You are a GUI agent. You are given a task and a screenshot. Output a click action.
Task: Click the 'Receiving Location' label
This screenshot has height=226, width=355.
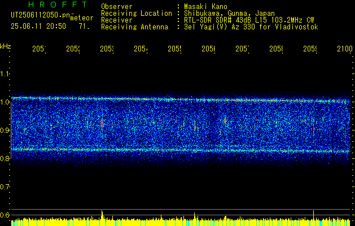tap(137, 14)
